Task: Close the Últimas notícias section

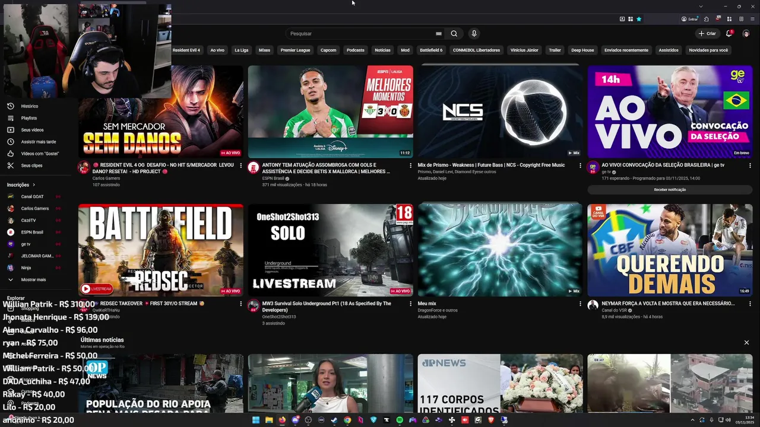Action: point(746,342)
